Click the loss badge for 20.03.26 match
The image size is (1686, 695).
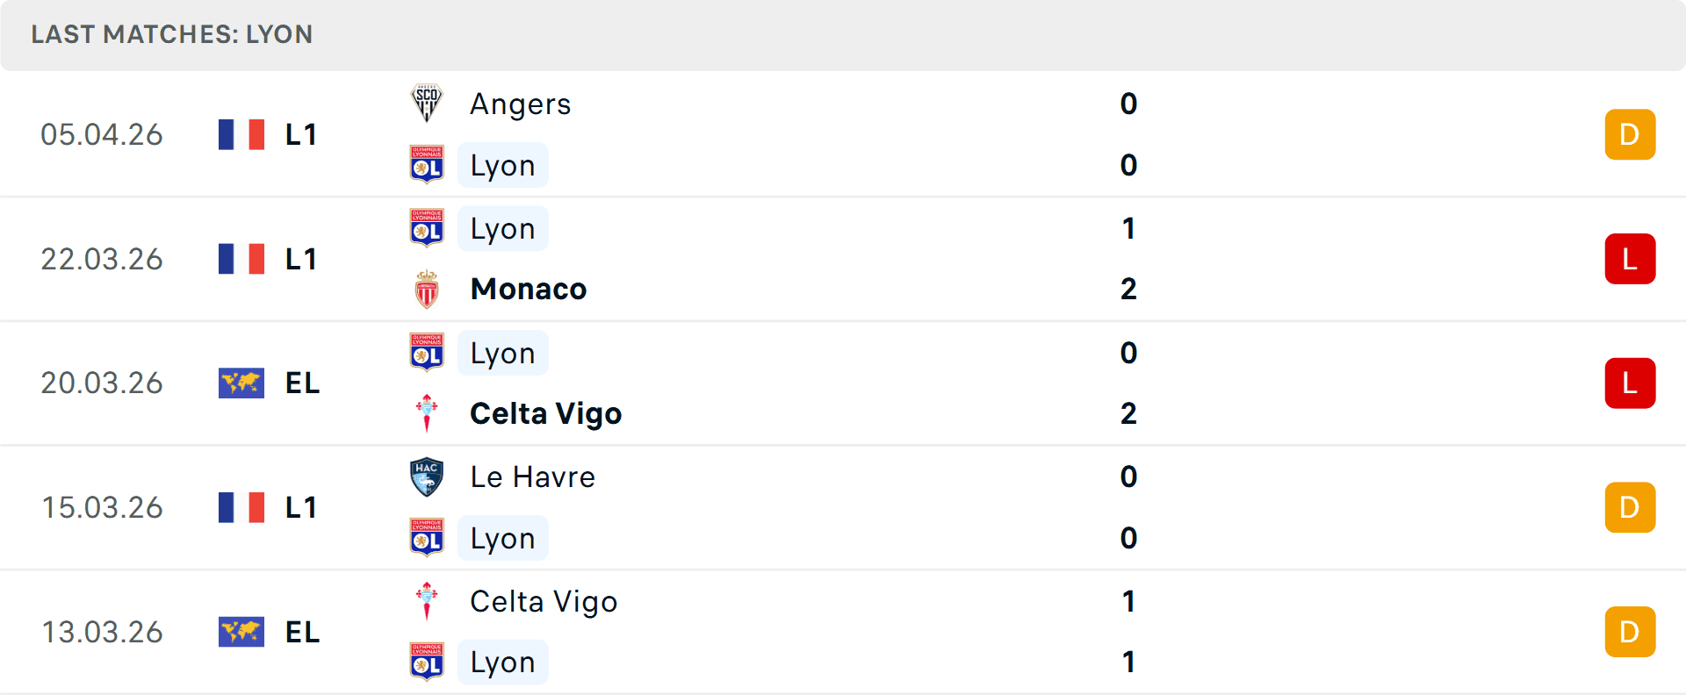point(1630,383)
